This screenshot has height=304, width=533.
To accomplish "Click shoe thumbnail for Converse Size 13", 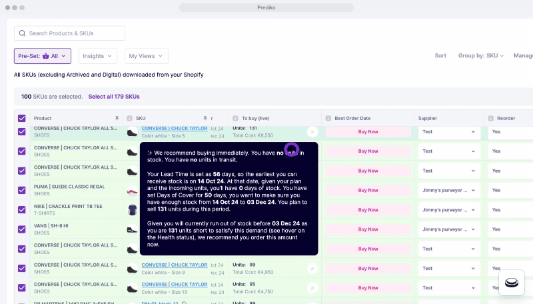I will click(x=132, y=288).
